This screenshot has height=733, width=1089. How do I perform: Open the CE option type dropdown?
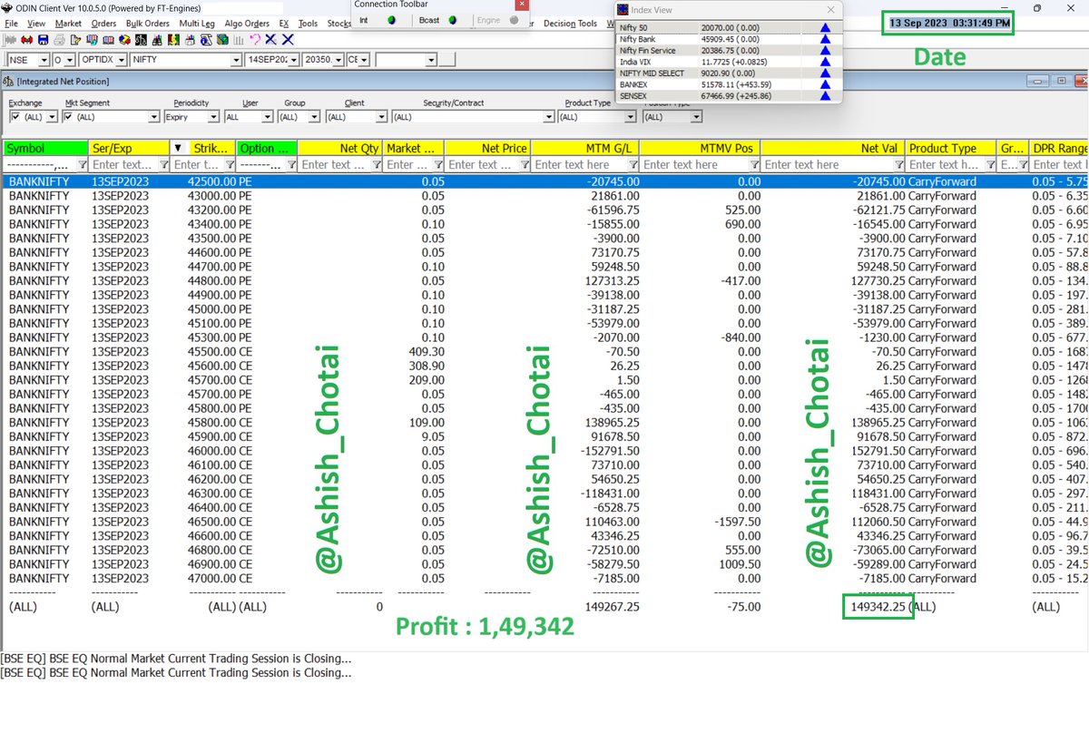[x=364, y=59]
